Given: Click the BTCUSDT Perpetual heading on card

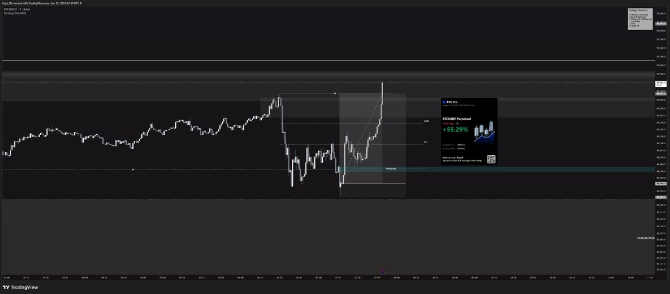Looking at the screenshot, I should (456, 119).
